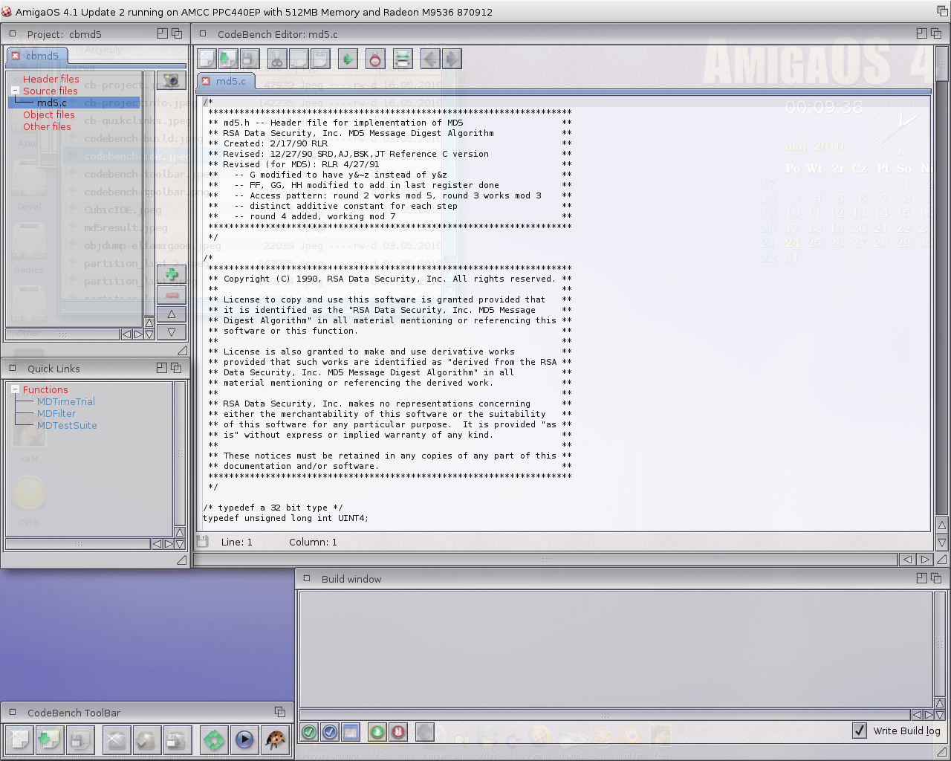Select Other files in the project tree
Viewport: 951px width, 761px height.
pos(47,126)
